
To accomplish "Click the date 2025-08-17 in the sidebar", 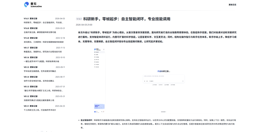I will pyautogui.click(x=60, y=77).
